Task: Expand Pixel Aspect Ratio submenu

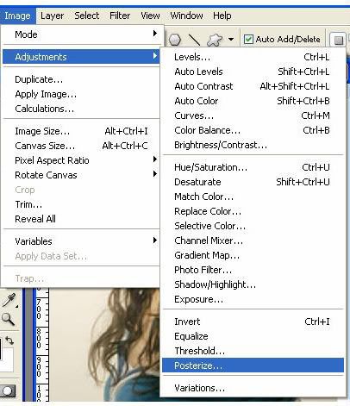Action: (x=81, y=160)
